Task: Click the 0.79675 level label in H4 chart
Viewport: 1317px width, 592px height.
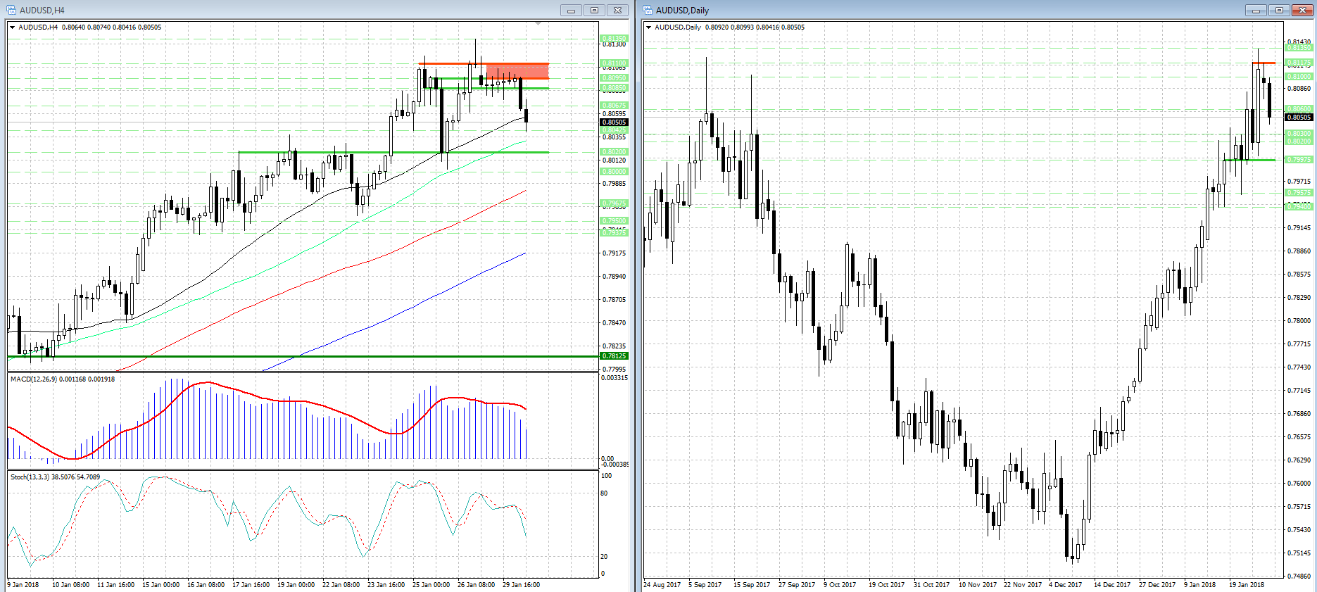Action: click(x=614, y=203)
